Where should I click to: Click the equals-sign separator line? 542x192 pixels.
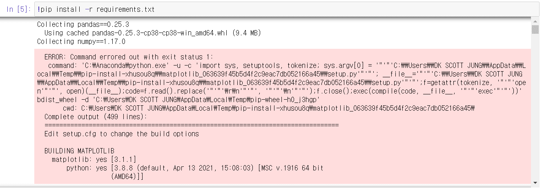pyautogui.click(x=192, y=125)
